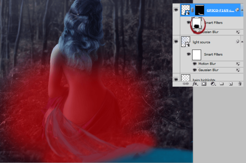This screenshot has height=163, width=246.
Task: Create a new layer
Action: coord(231,84)
